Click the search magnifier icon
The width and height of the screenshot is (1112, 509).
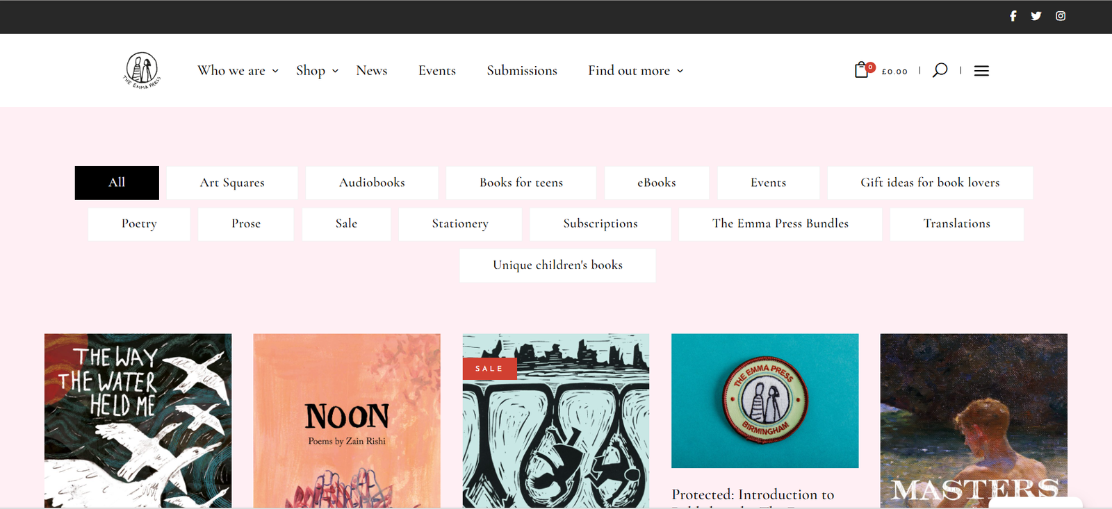click(x=940, y=70)
